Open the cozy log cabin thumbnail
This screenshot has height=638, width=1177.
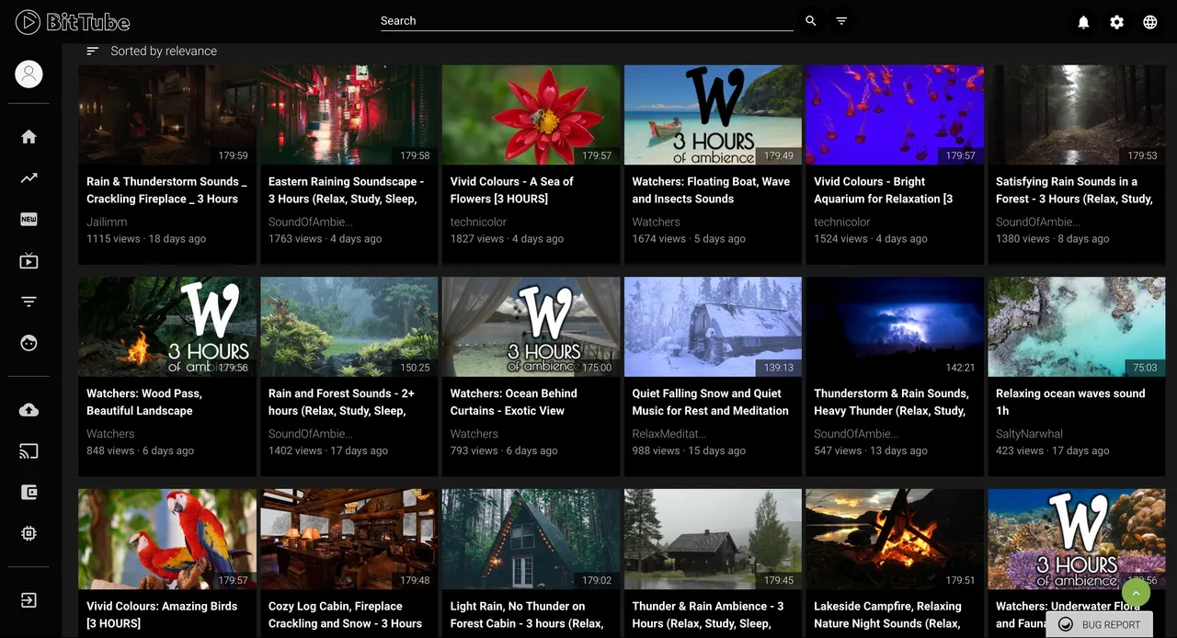tap(349, 540)
